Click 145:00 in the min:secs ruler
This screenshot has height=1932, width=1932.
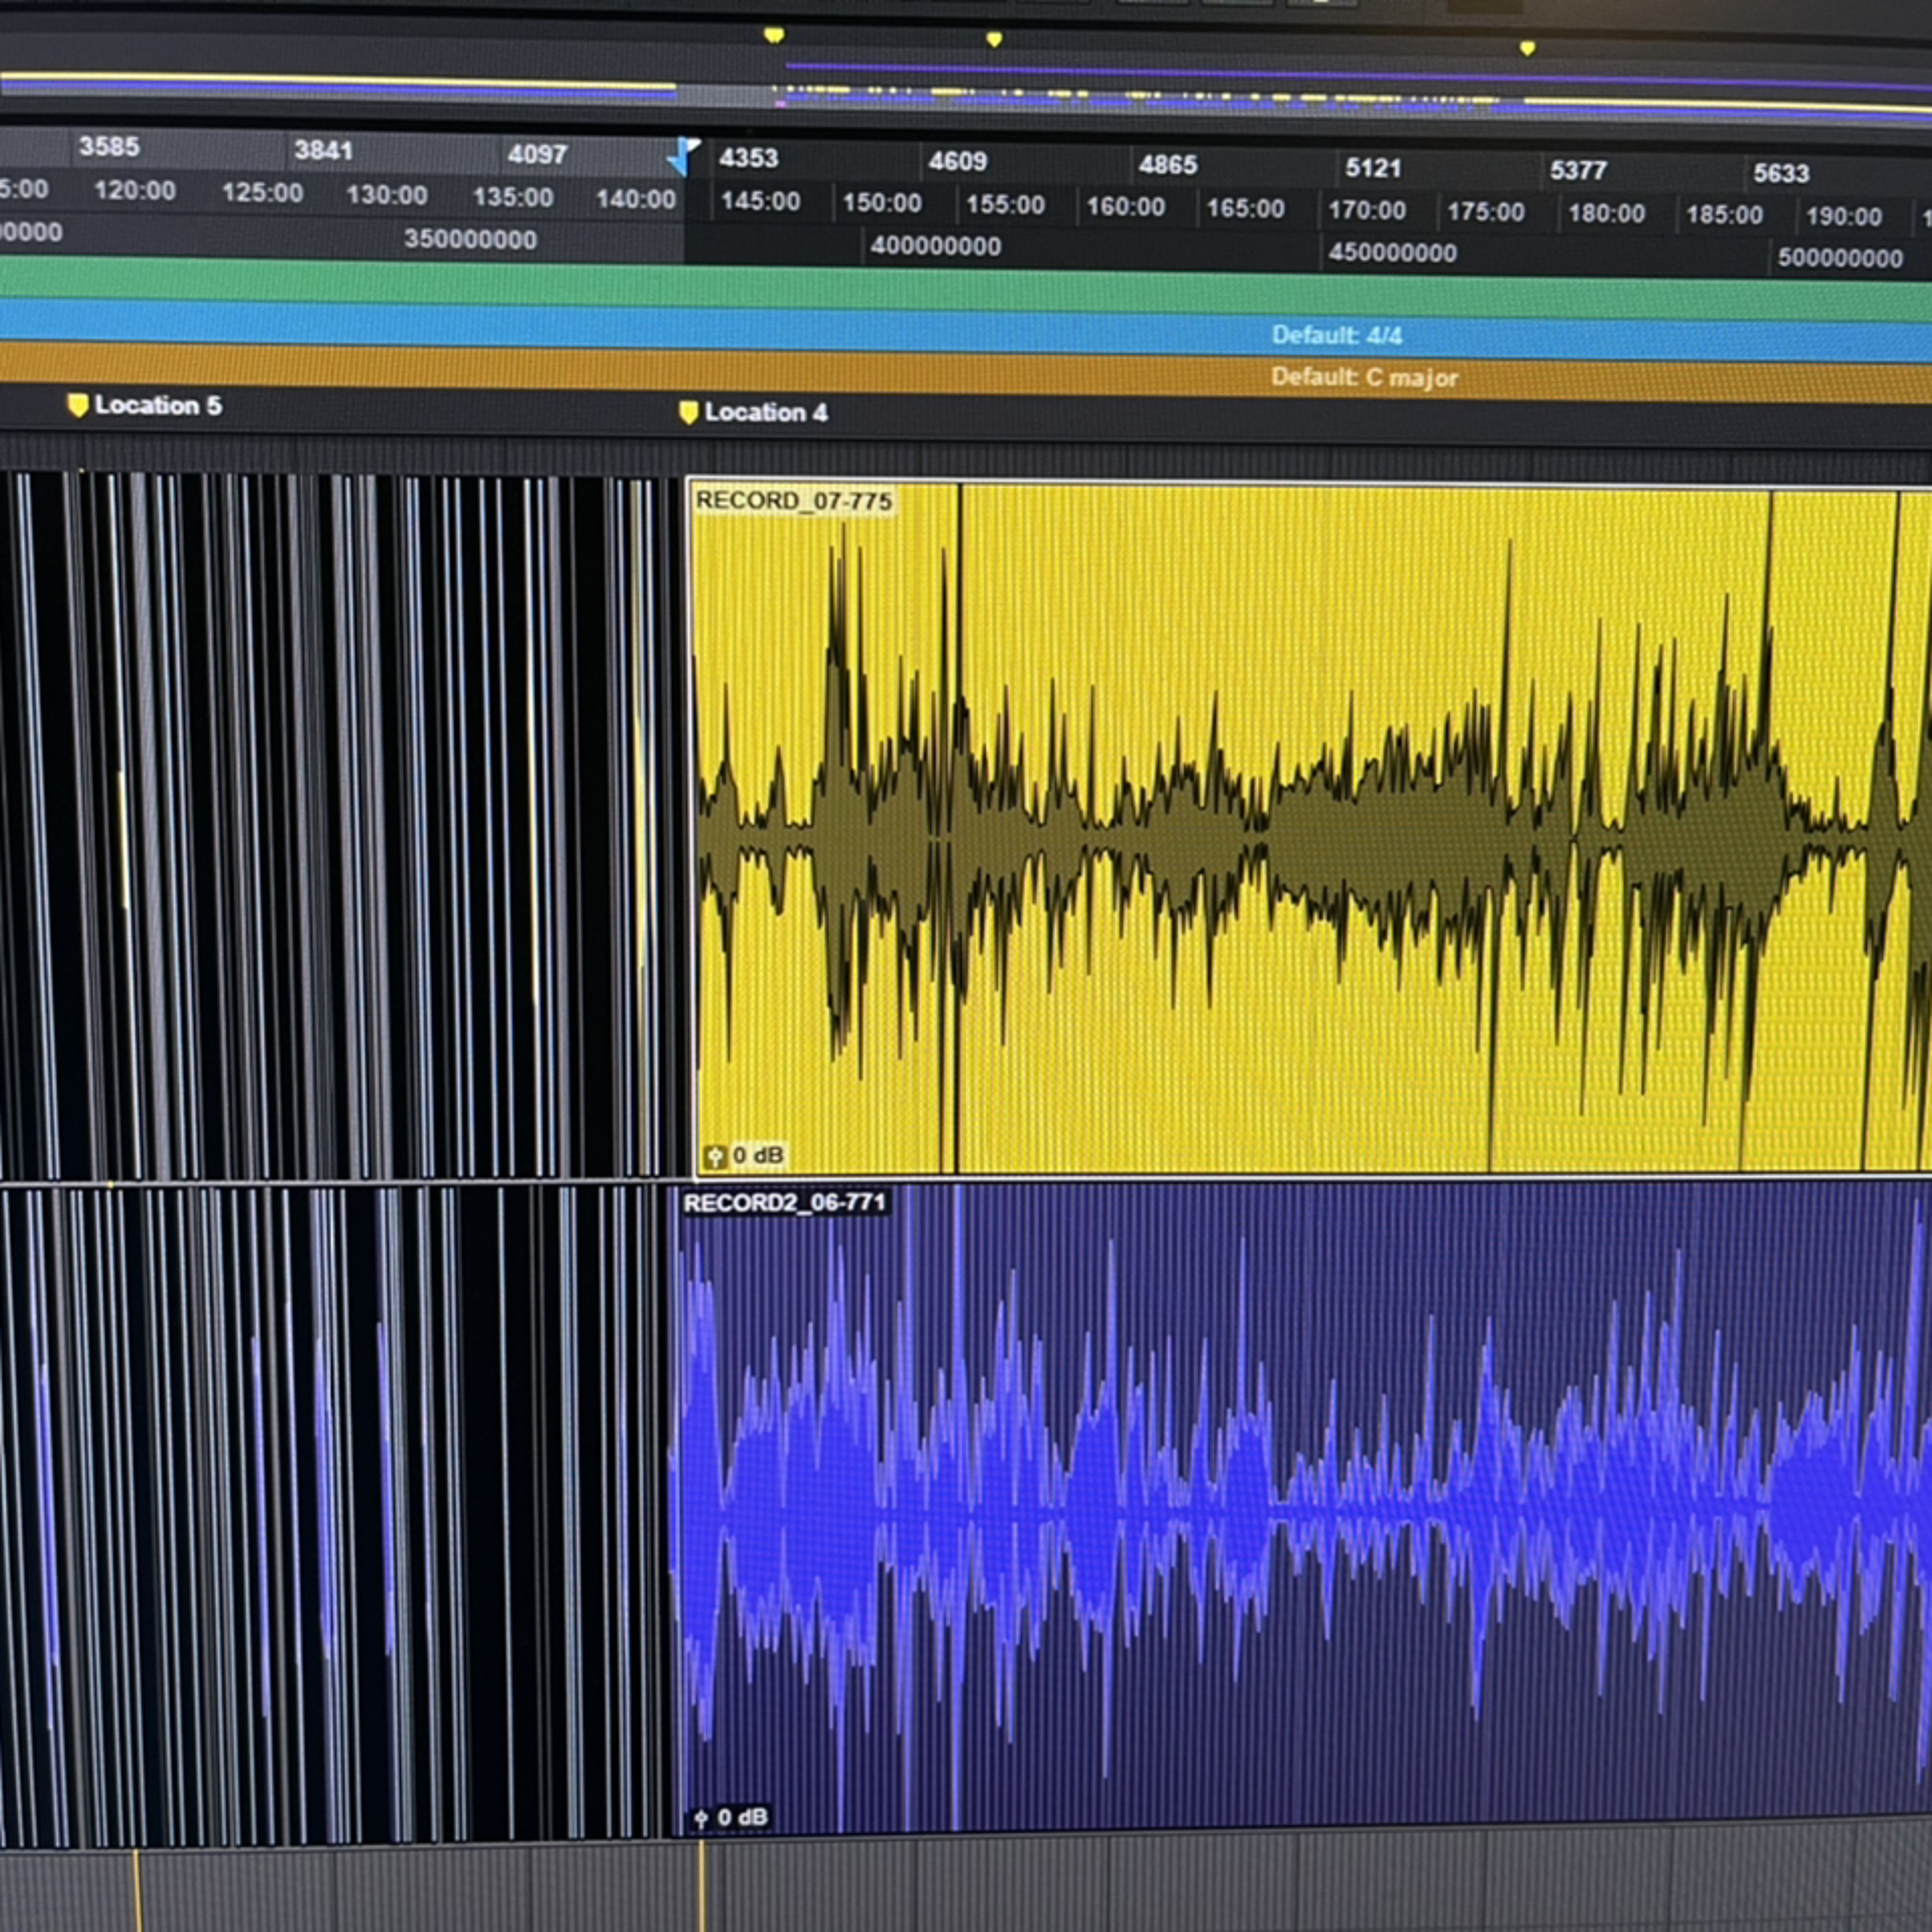(760, 201)
